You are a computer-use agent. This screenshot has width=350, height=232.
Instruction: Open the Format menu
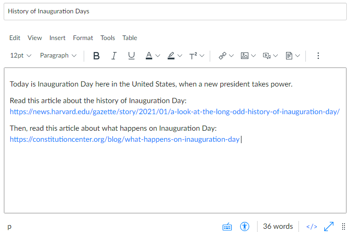(83, 38)
